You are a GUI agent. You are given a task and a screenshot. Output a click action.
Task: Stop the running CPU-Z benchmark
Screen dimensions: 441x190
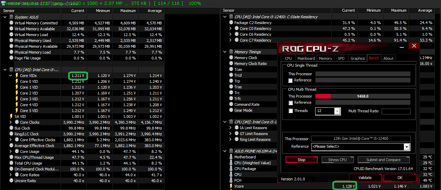pos(301,160)
